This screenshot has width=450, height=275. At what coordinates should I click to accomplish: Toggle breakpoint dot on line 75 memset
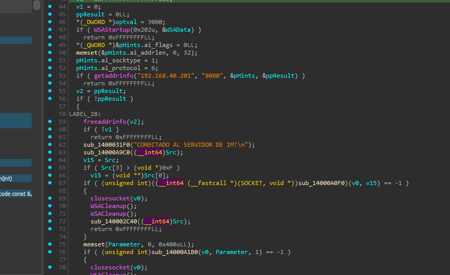point(50,244)
